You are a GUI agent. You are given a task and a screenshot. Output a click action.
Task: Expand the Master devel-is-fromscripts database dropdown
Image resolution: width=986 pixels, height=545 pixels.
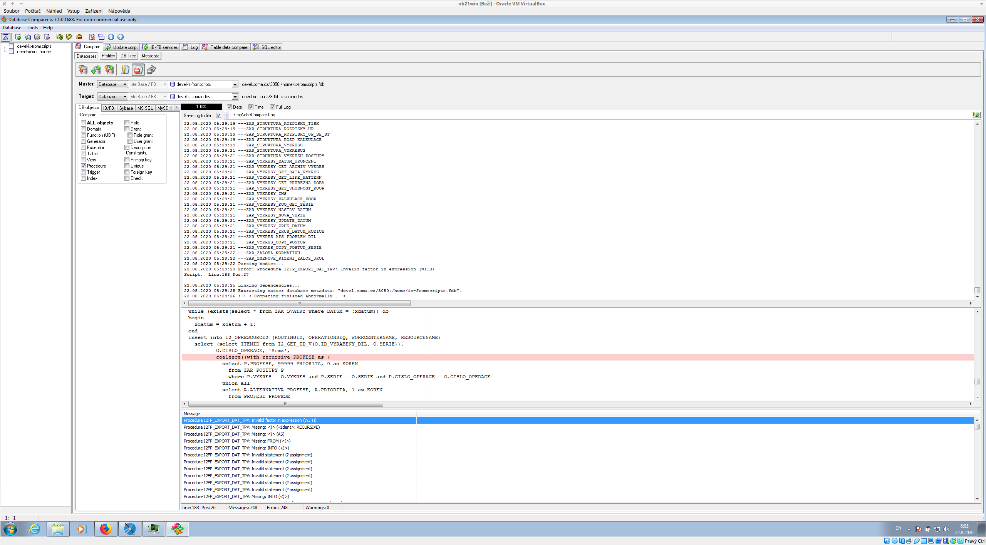235,84
